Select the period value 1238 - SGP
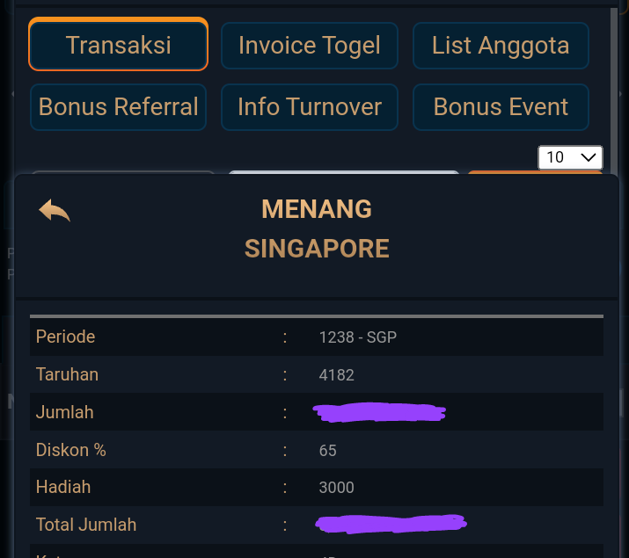 point(358,337)
